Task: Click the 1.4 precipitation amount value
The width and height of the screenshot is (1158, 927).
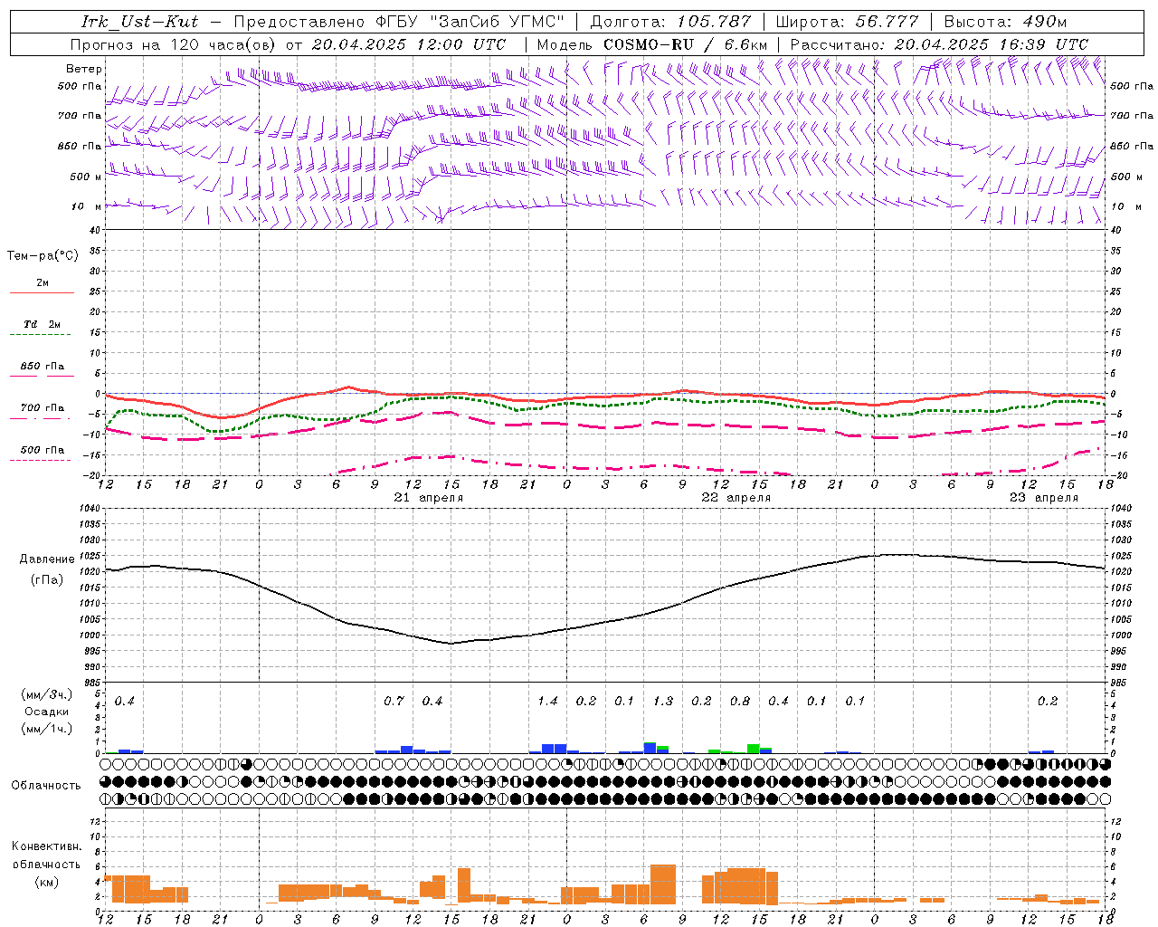Action: click(547, 702)
